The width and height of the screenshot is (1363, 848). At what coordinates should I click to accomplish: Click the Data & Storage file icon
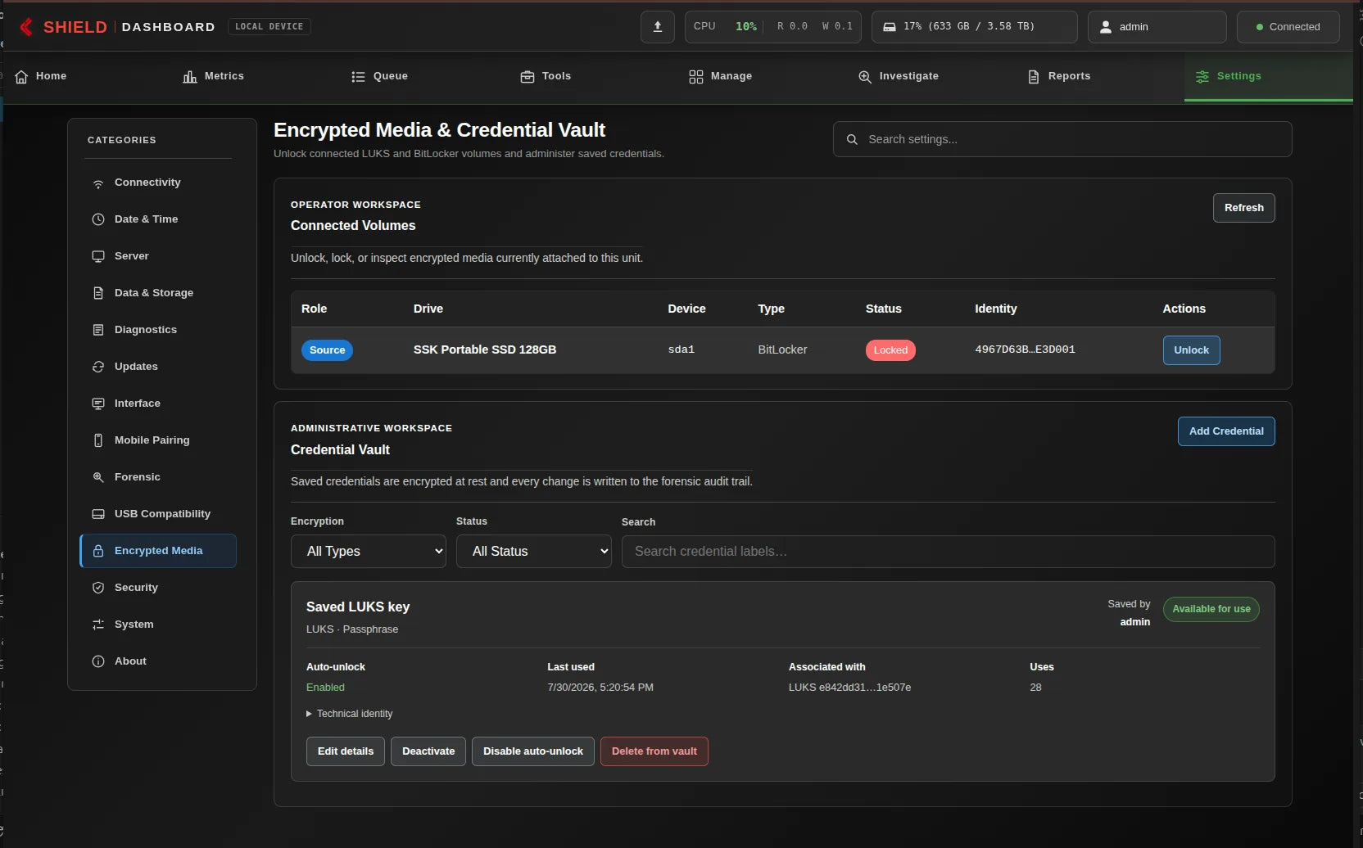[98, 293]
